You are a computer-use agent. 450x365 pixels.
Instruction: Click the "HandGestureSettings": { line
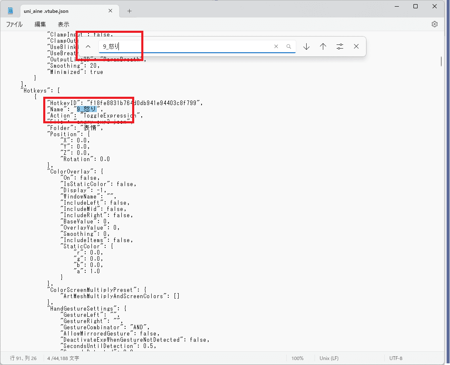coord(87,309)
